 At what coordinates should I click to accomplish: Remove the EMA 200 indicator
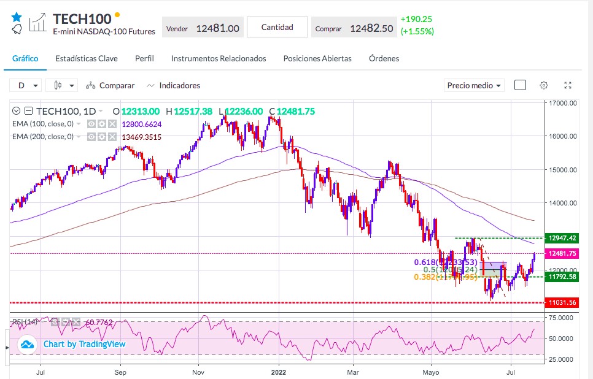click(112, 137)
